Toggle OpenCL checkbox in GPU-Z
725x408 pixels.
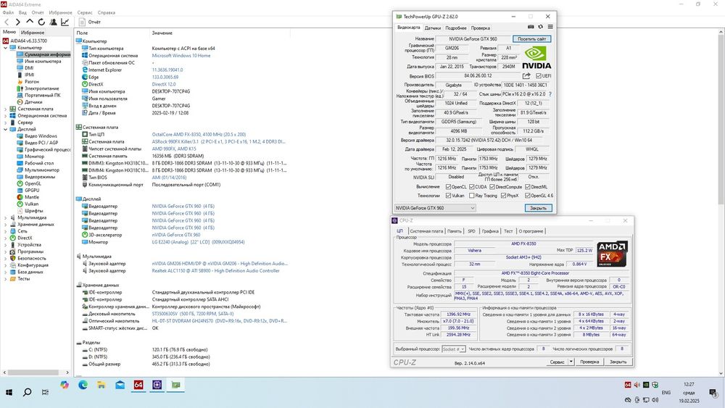coord(448,187)
